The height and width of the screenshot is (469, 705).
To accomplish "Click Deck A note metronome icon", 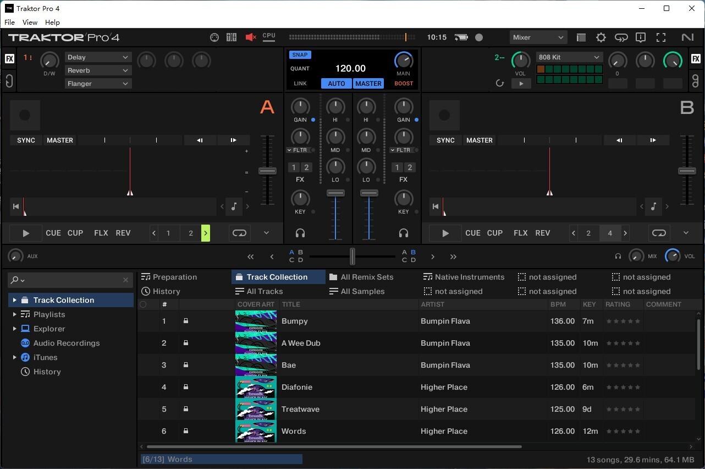I will coord(234,206).
